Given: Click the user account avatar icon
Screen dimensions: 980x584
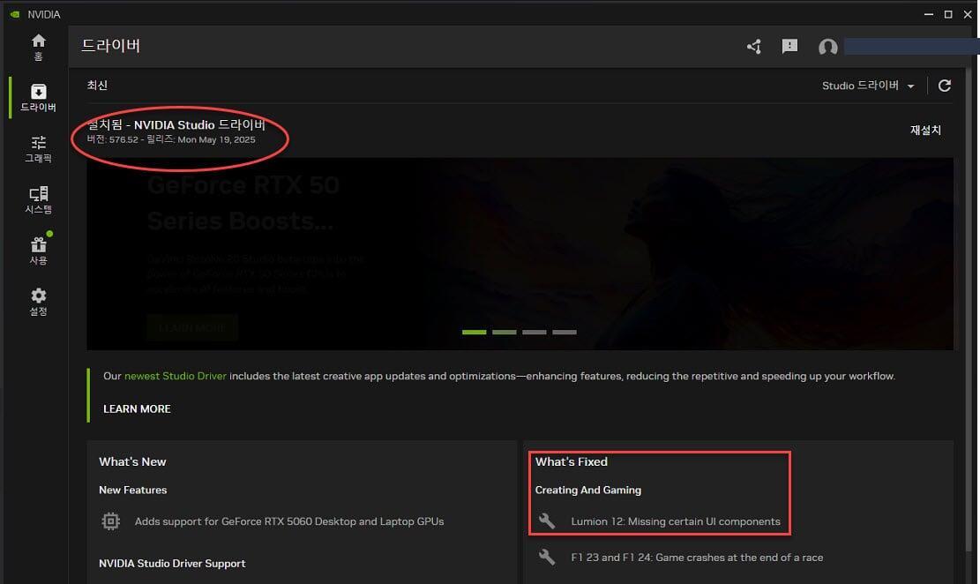Looking at the screenshot, I should [x=828, y=47].
